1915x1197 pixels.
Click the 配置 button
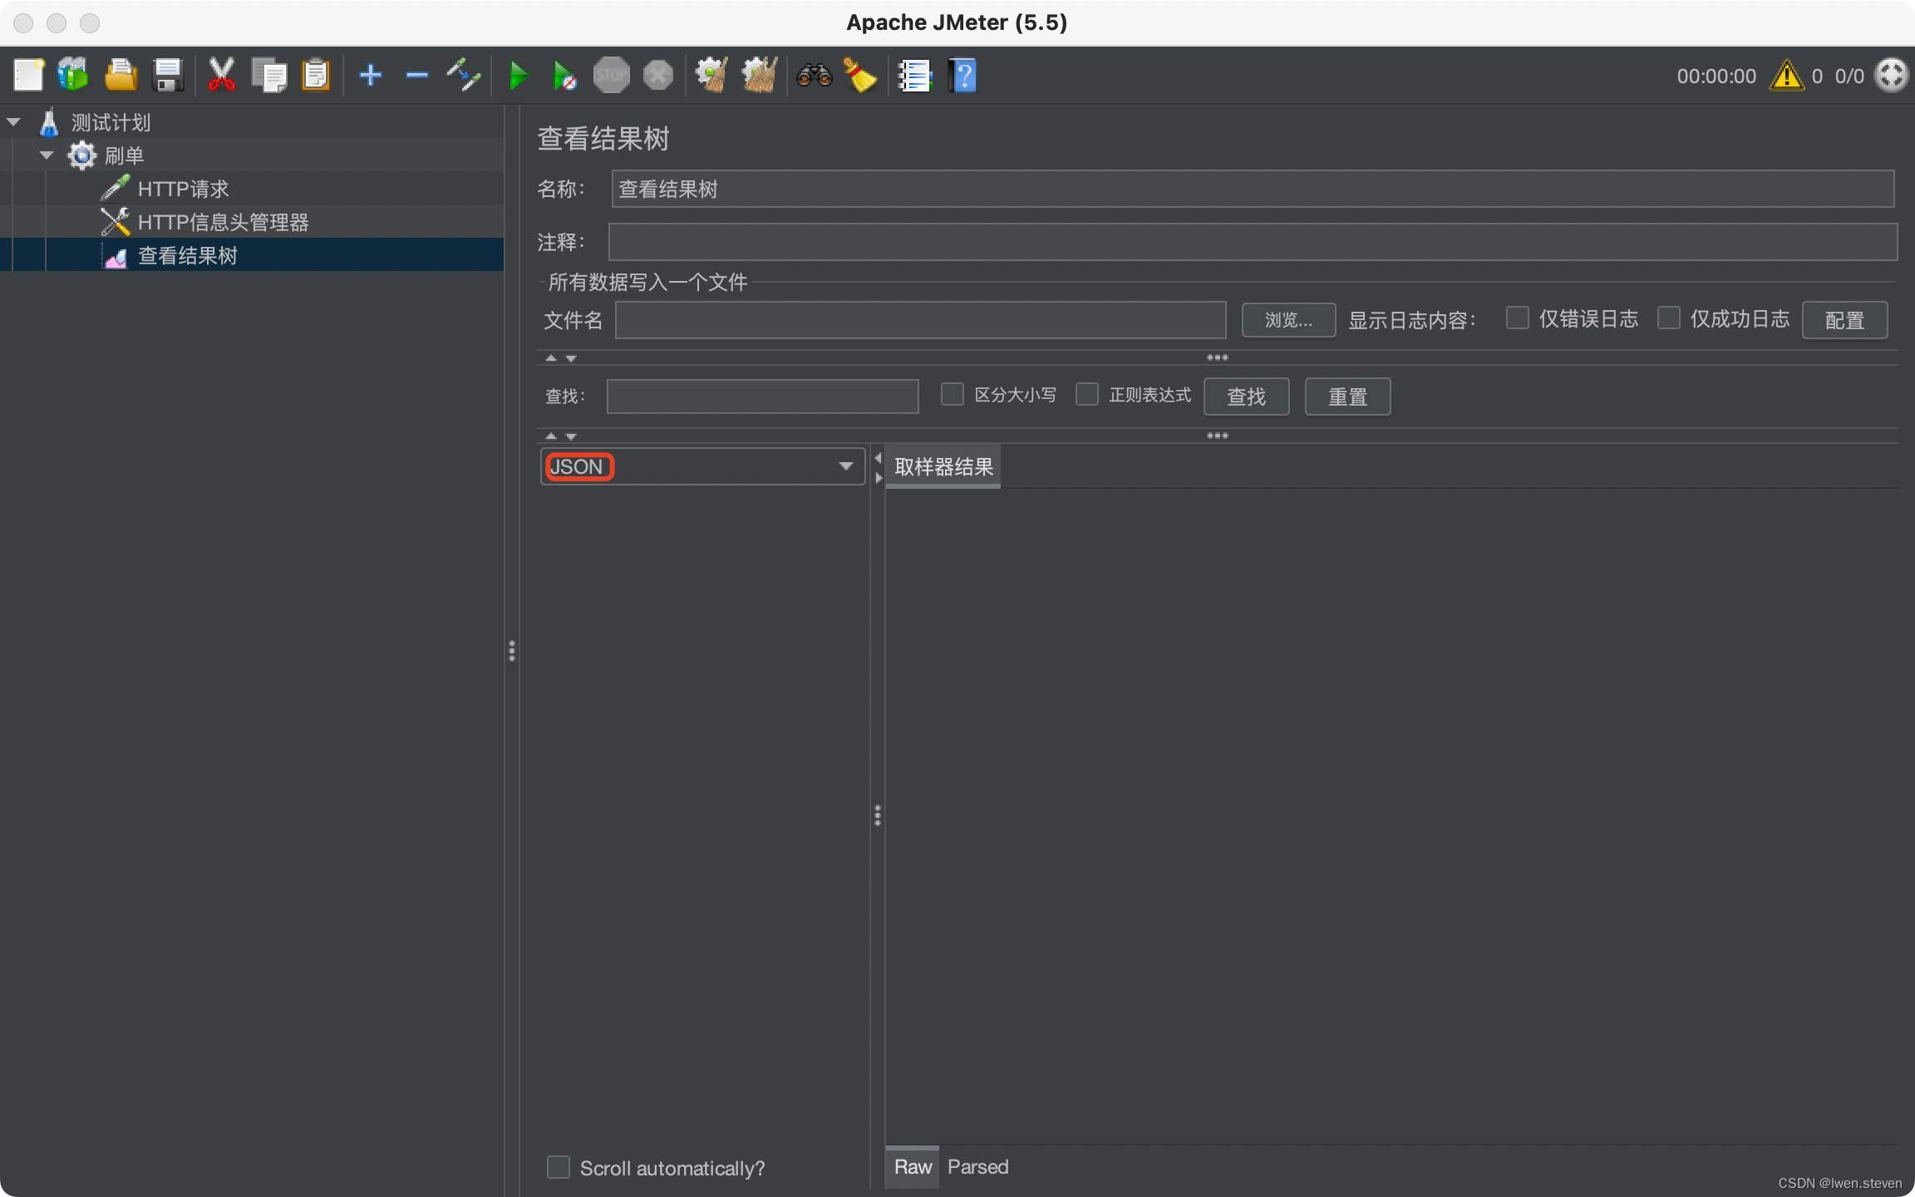[x=1844, y=320]
